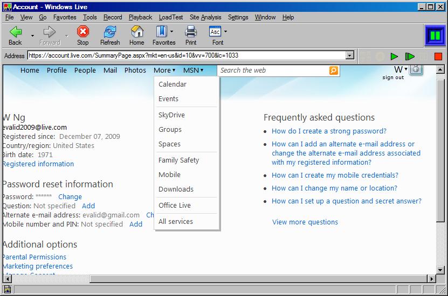Expand the Font toolbar dropdown arrow

[x=225, y=31]
